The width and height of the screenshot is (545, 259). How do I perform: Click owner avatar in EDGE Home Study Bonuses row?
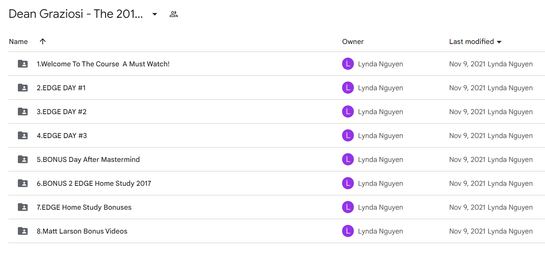[348, 207]
